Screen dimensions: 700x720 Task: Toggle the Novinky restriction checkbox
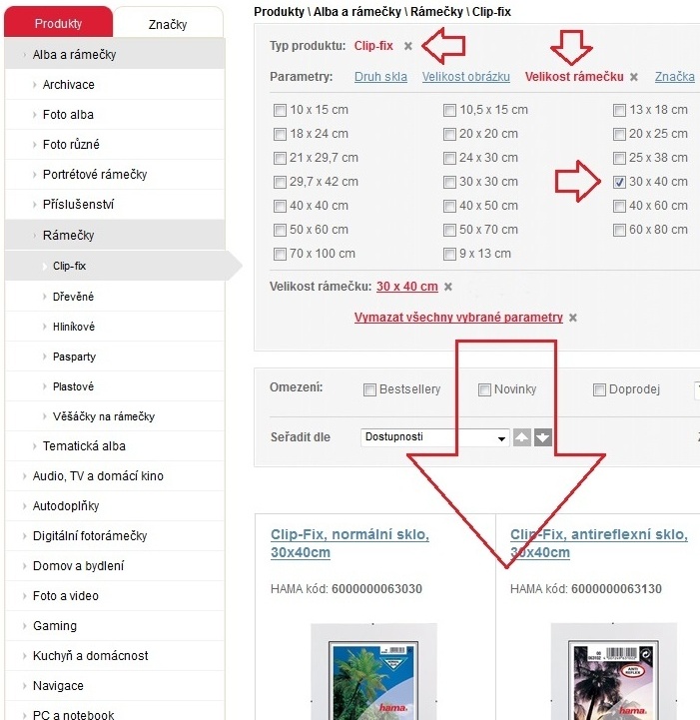click(x=484, y=389)
